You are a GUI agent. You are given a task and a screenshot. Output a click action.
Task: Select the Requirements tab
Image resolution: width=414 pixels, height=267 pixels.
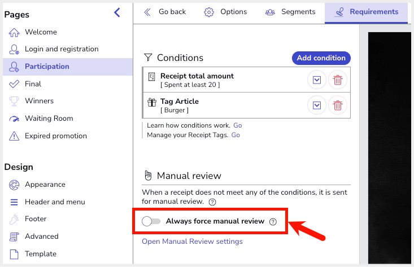point(366,12)
